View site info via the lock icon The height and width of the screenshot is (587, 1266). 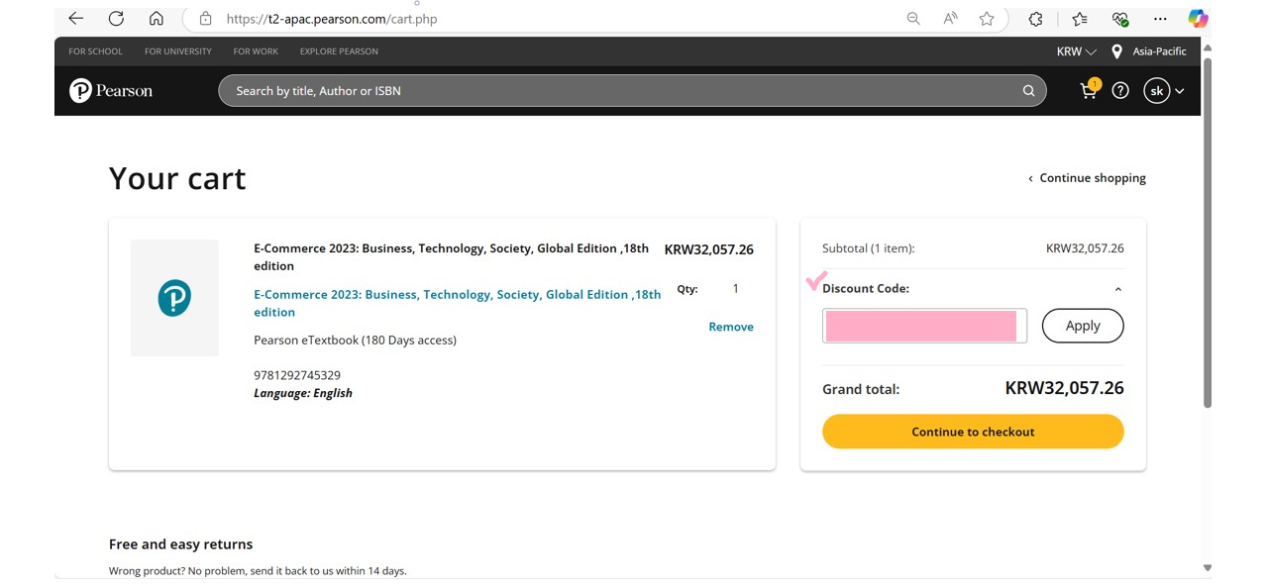click(x=205, y=19)
